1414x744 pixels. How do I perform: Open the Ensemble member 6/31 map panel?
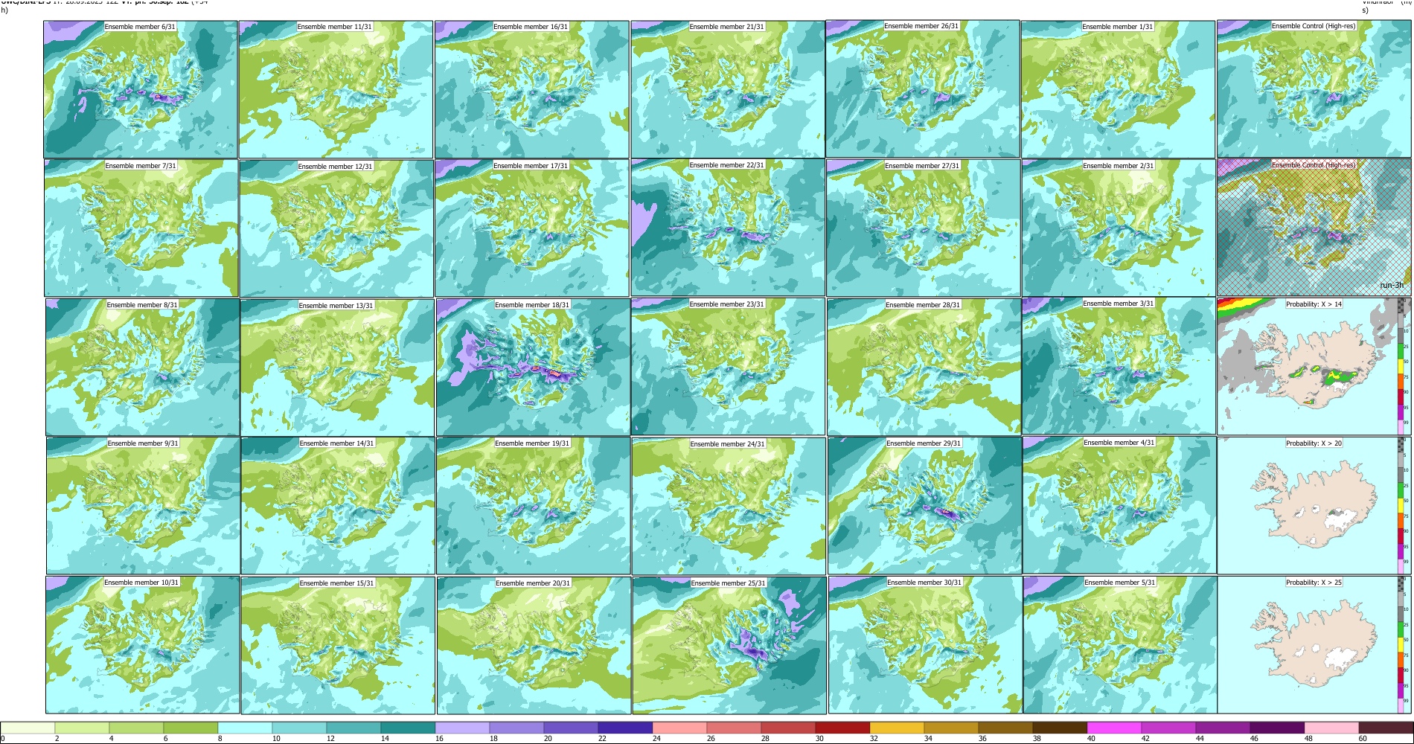pos(141,89)
